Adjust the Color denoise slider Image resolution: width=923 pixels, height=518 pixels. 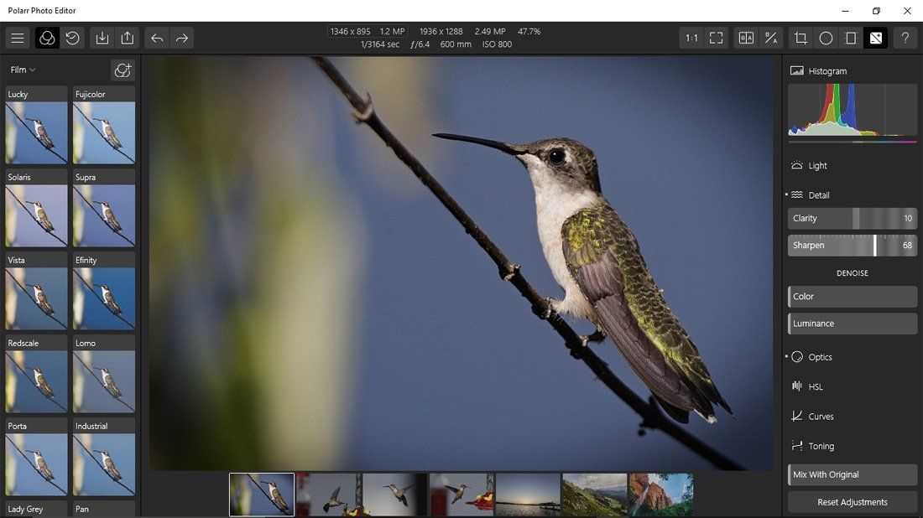pos(853,297)
